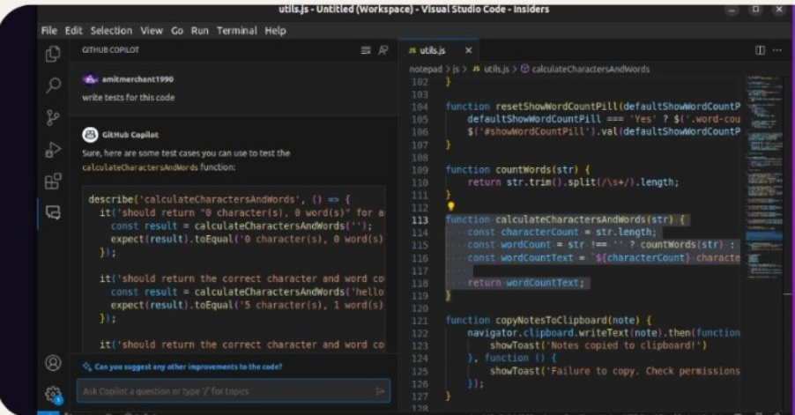Open the Search view in activity bar
The height and width of the screenshot is (415, 795).
(x=53, y=85)
